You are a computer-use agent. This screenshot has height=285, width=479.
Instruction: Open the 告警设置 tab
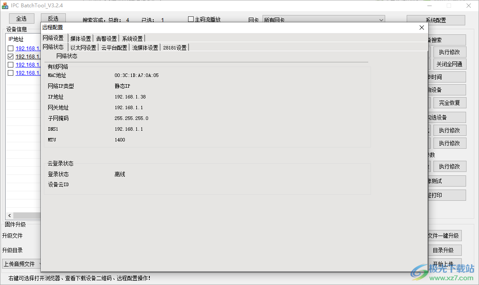106,37
